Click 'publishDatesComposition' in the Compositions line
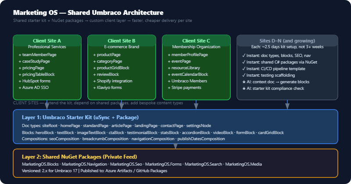351x184 pixels. [201, 139]
